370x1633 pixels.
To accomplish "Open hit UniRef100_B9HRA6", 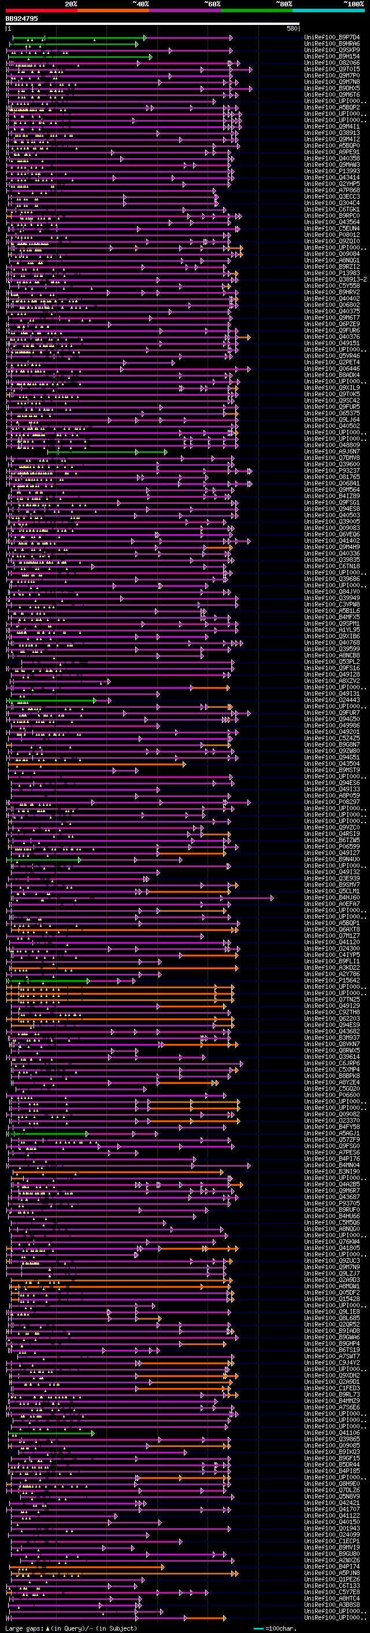I will [332, 44].
